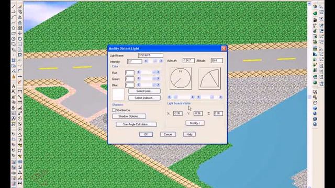
Task: Decrease Azimuth with the left arrow
Action: (x=170, y=97)
